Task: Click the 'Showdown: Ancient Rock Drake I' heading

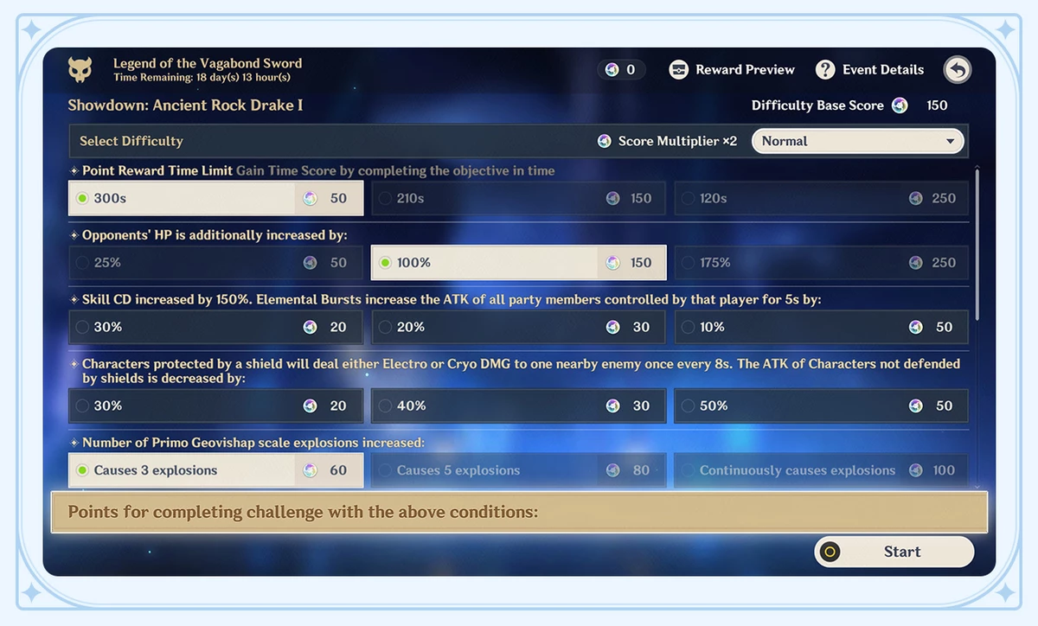Action: [185, 105]
